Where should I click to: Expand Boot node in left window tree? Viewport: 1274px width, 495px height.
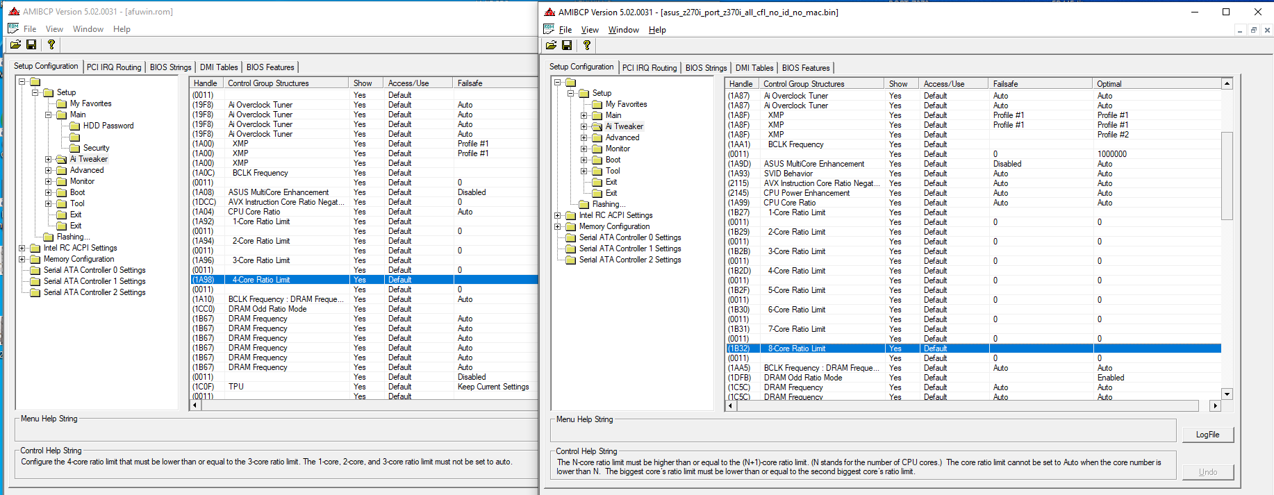click(x=49, y=192)
